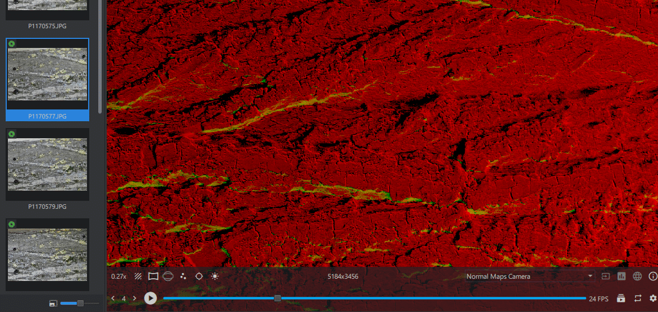Go to previous frame with left chevron
The image size is (658, 312).
(113, 298)
